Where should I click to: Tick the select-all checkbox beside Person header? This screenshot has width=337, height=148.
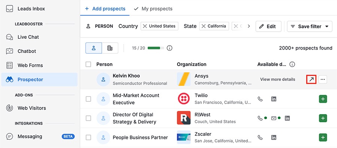coord(88,64)
